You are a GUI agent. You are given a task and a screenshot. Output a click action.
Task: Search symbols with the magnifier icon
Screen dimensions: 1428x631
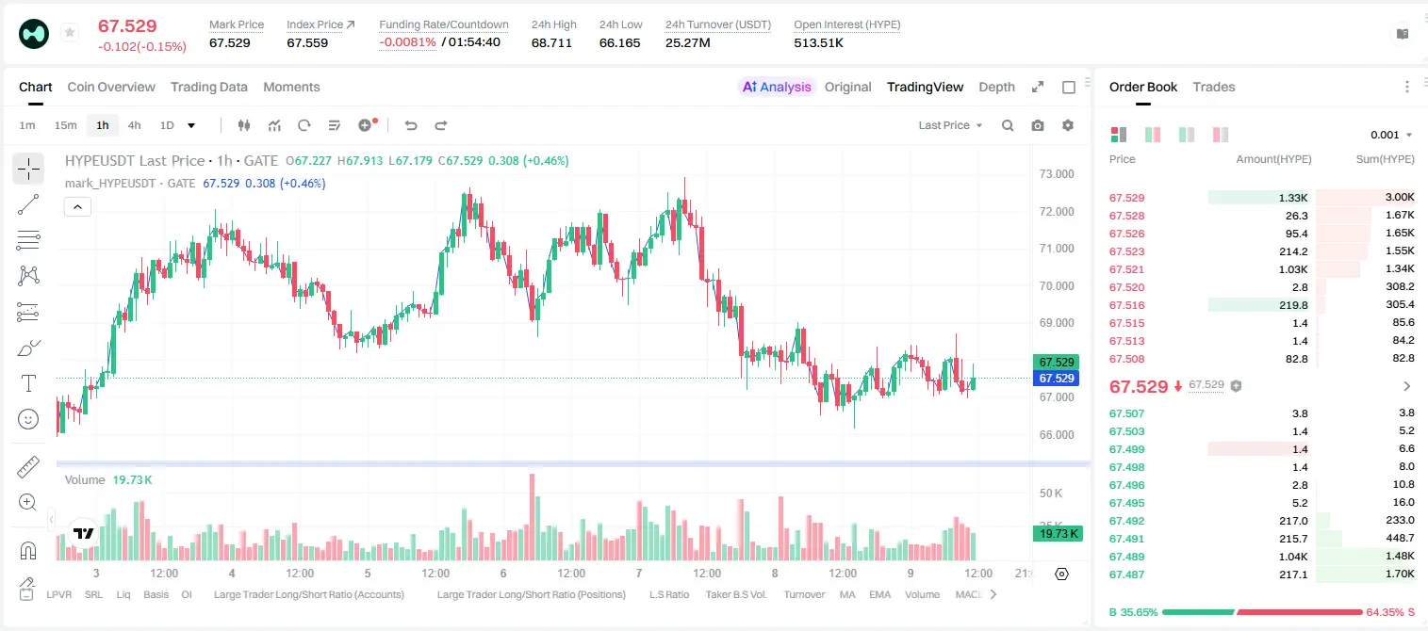(1008, 125)
